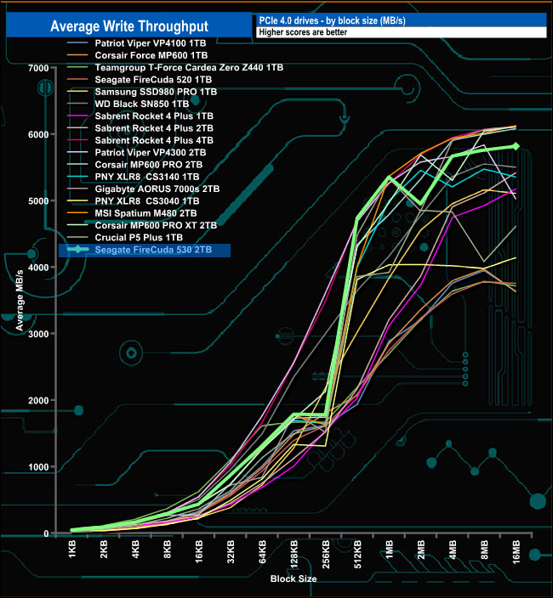This screenshot has height=598, width=553.
Task: Click the WD Black SN850 1TB label
Action: tap(142, 104)
